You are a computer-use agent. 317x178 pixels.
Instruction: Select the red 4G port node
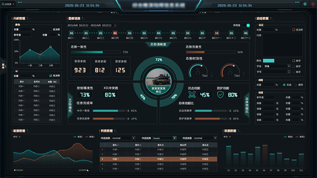115,33
